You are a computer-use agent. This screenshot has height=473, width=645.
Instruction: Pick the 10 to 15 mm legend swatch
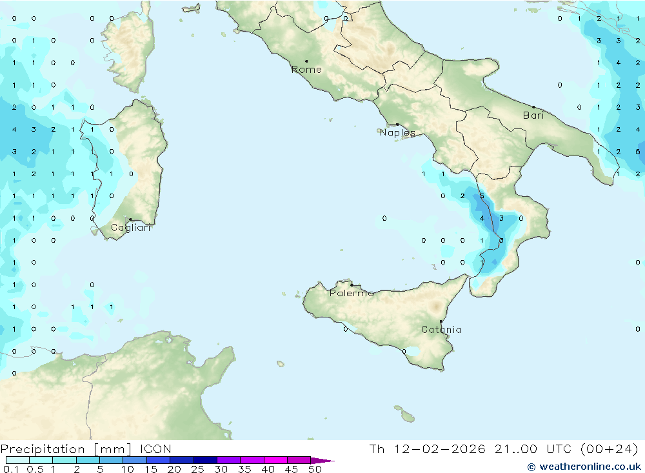pos(135,460)
